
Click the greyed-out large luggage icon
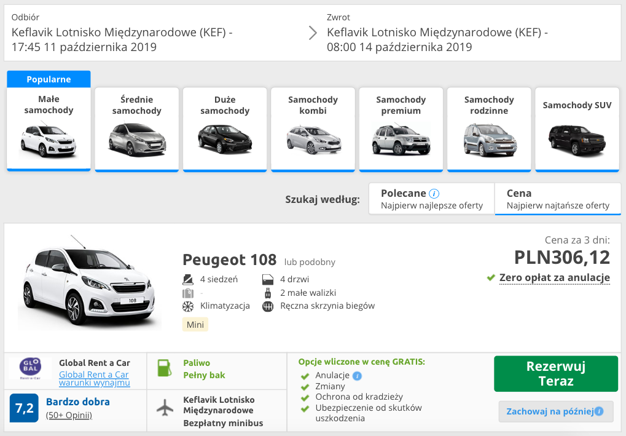pyautogui.click(x=188, y=293)
